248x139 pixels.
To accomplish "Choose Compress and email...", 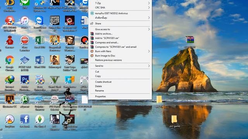I will click(x=120, y=42).
